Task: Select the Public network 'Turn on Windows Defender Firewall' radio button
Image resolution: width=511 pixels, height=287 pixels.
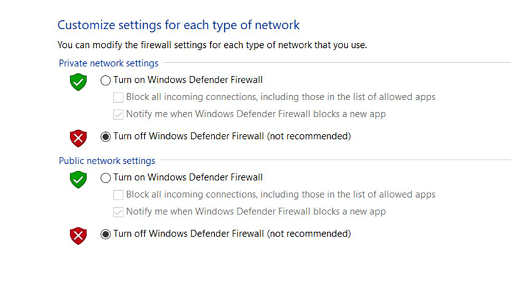Action: [105, 177]
